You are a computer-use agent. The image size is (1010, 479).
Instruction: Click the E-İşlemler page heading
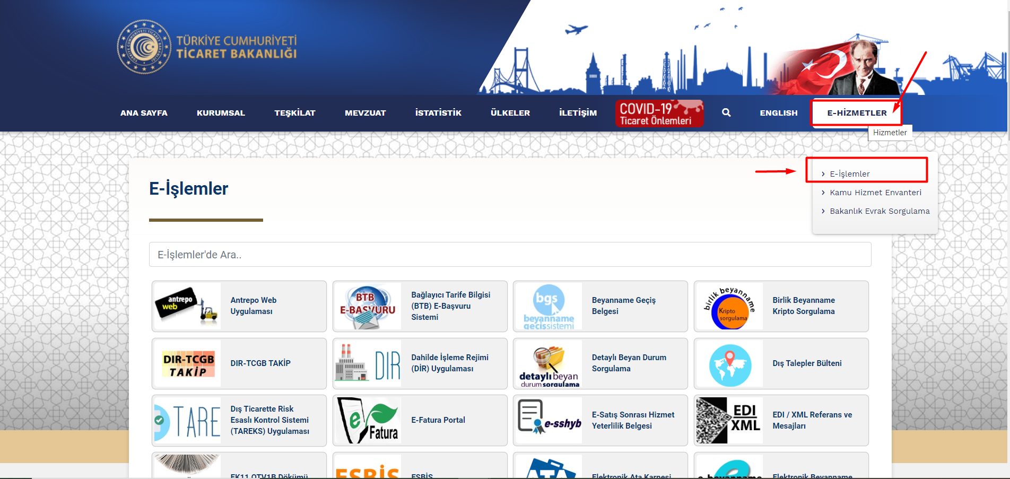[x=188, y=189]
